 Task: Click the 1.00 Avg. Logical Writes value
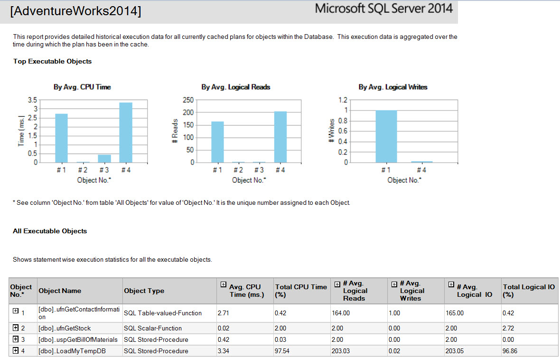[x=394, y=313]
